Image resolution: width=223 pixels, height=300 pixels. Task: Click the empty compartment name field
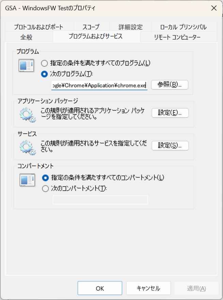point(100,200)
